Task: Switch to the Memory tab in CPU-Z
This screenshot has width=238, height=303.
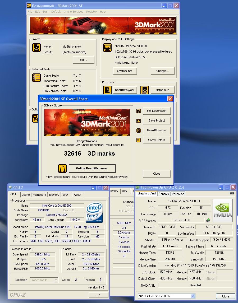Action: tap(54, 195)
